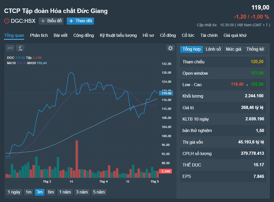Image resolution: width=274 pixels, height=202 pixels.
Task: Click the MA50 116,44 legend value
Action: (42, 63)
